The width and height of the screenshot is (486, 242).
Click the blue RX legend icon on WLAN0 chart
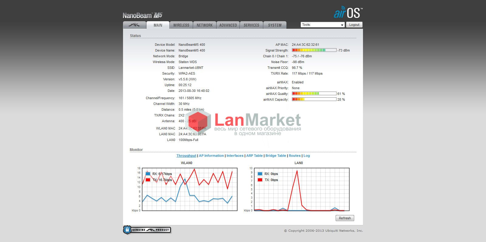[x=148, y=174]
